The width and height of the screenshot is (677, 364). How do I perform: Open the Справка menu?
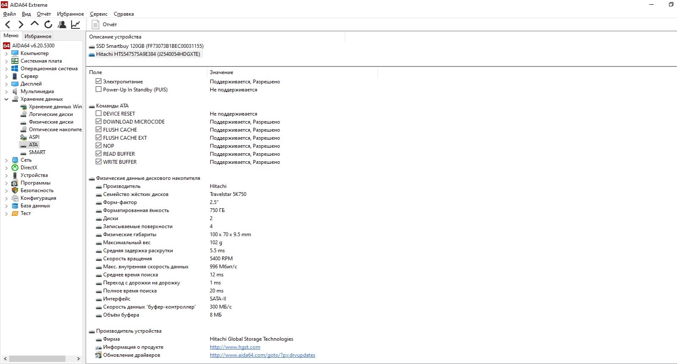tap(124, 14)
